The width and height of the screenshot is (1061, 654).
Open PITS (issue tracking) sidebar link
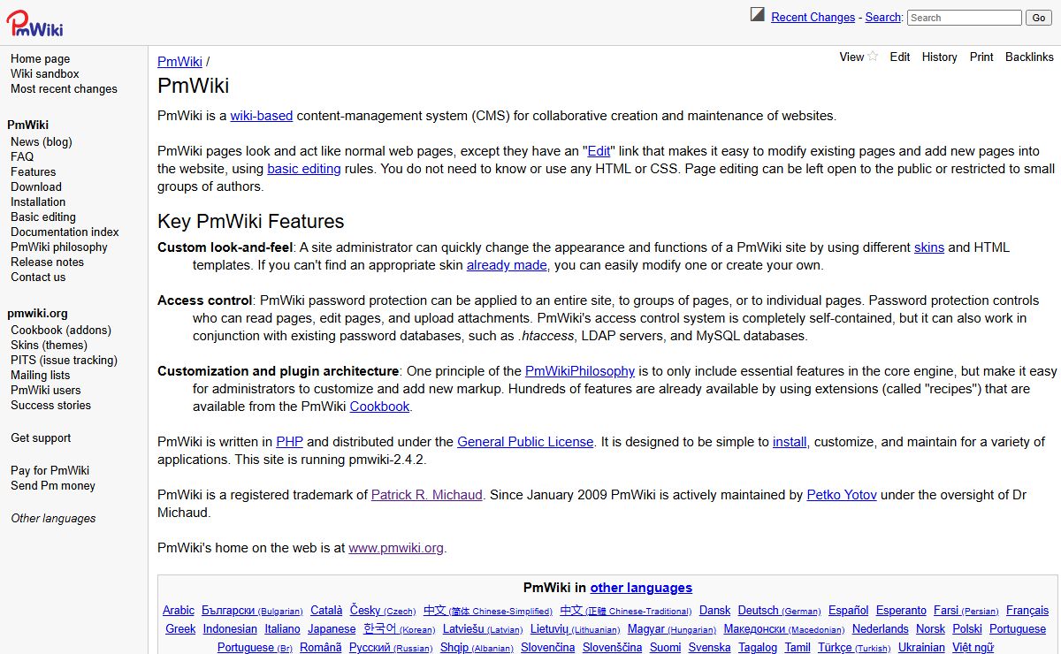[64, 361]
